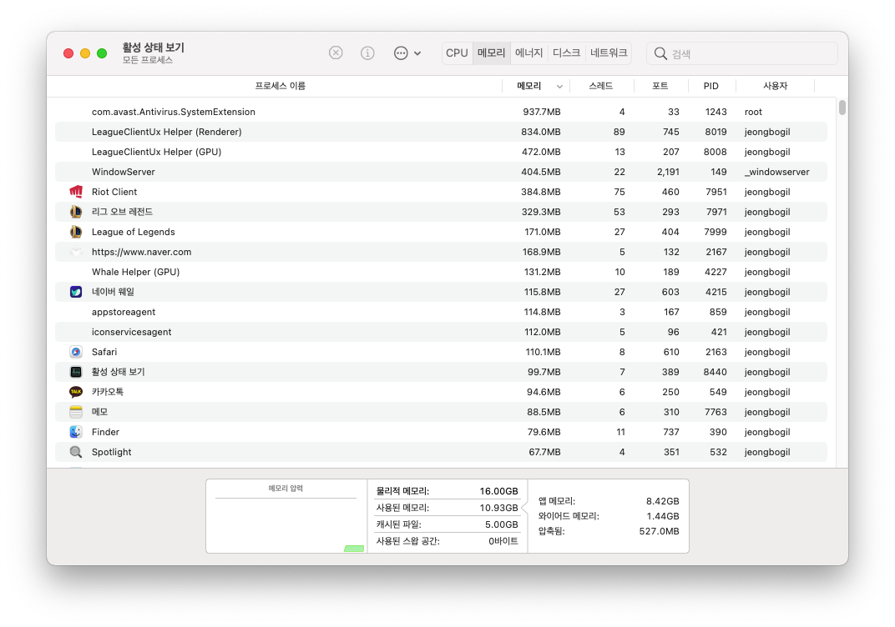The image size is (895, 627).
Task: Click the League of Legends row icon
Action: [x=76, y=232]
